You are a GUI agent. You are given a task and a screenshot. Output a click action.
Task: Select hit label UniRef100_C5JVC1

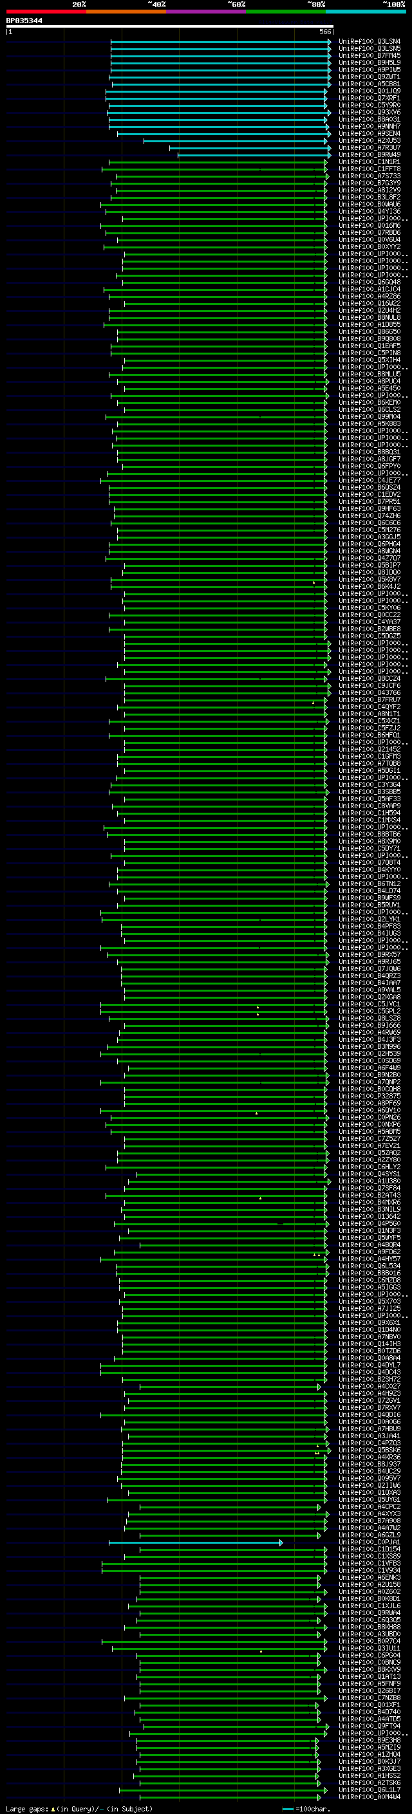tap(370, 1004)
